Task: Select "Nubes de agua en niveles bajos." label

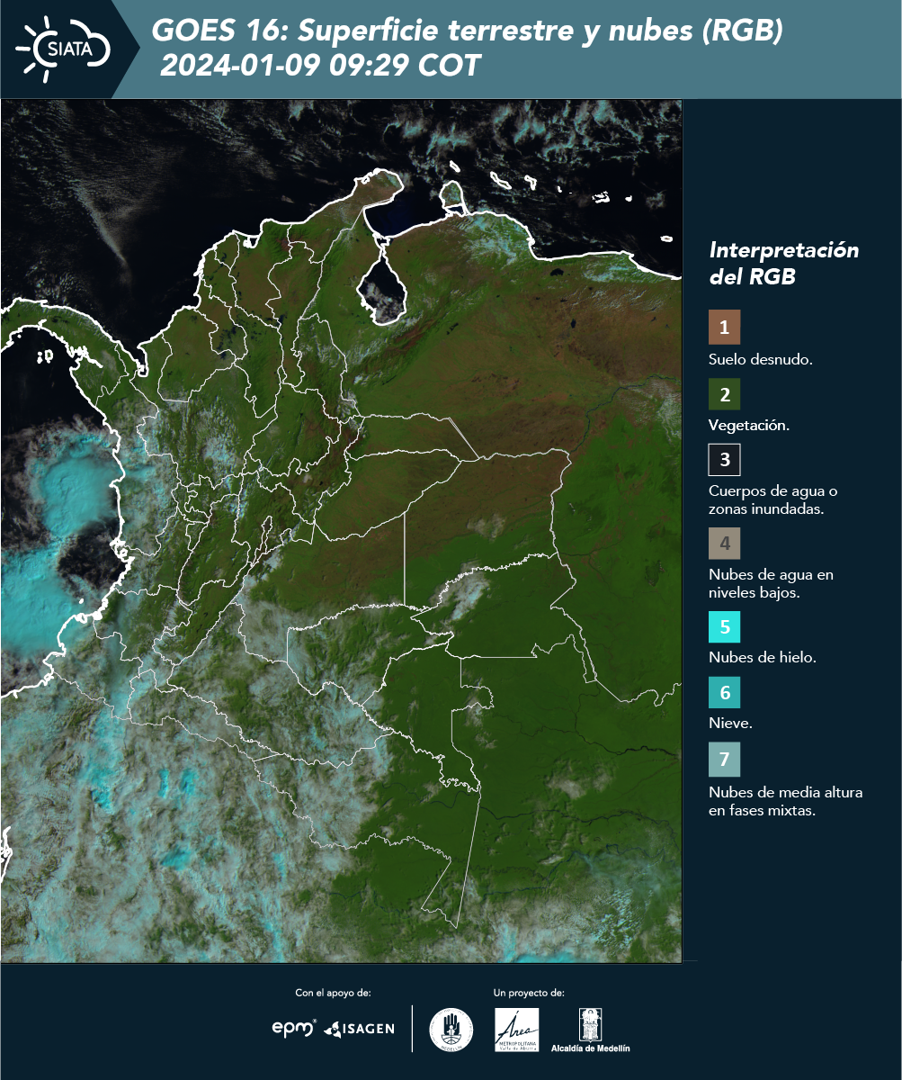Action: pos(771,583)
